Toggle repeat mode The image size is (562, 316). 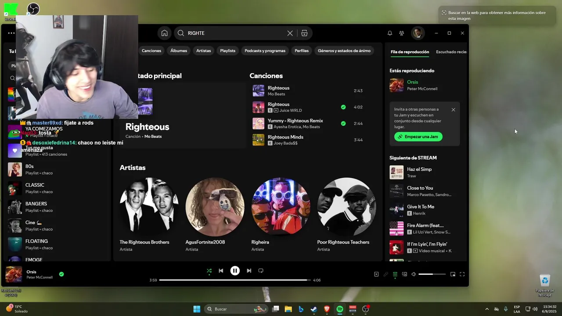(x=261, y=271)
